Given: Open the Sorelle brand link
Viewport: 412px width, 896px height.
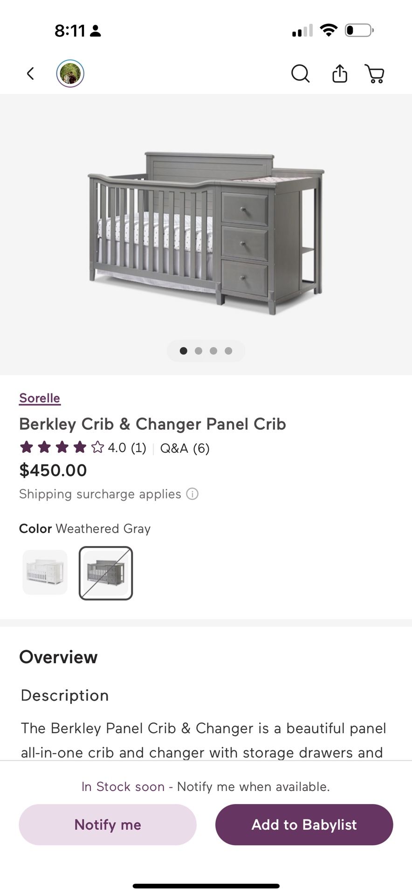Looking at the screenshot, I should (x=40, y=398).
